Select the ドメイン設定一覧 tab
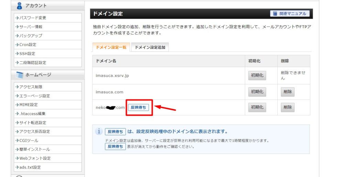The width and height of the screenshot is (352, 177). [x=111, y=47]
